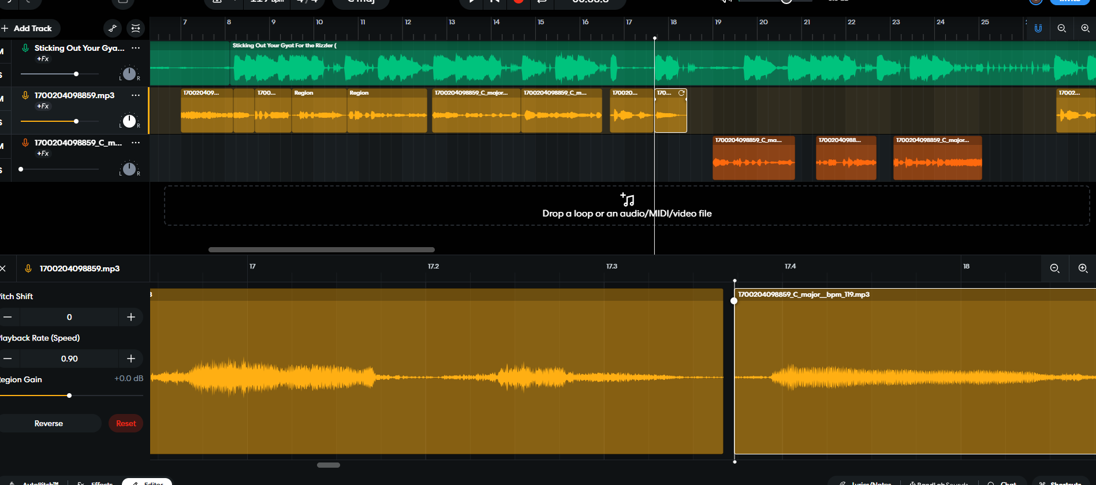Reset the region settings
Image resolution: width=1096 pixels, height=485 pixels.
[126, 423]
